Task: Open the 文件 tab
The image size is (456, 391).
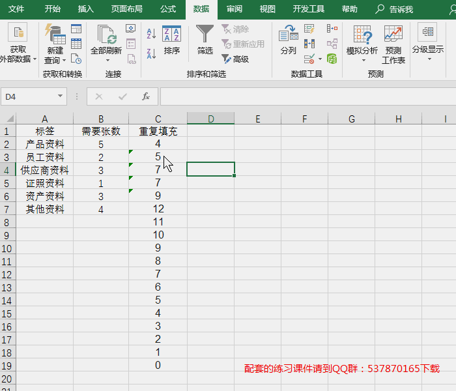Action: [x=16, y=9]
